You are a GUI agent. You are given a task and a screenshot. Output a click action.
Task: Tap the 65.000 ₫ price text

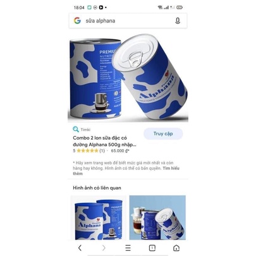click(120, 150)
